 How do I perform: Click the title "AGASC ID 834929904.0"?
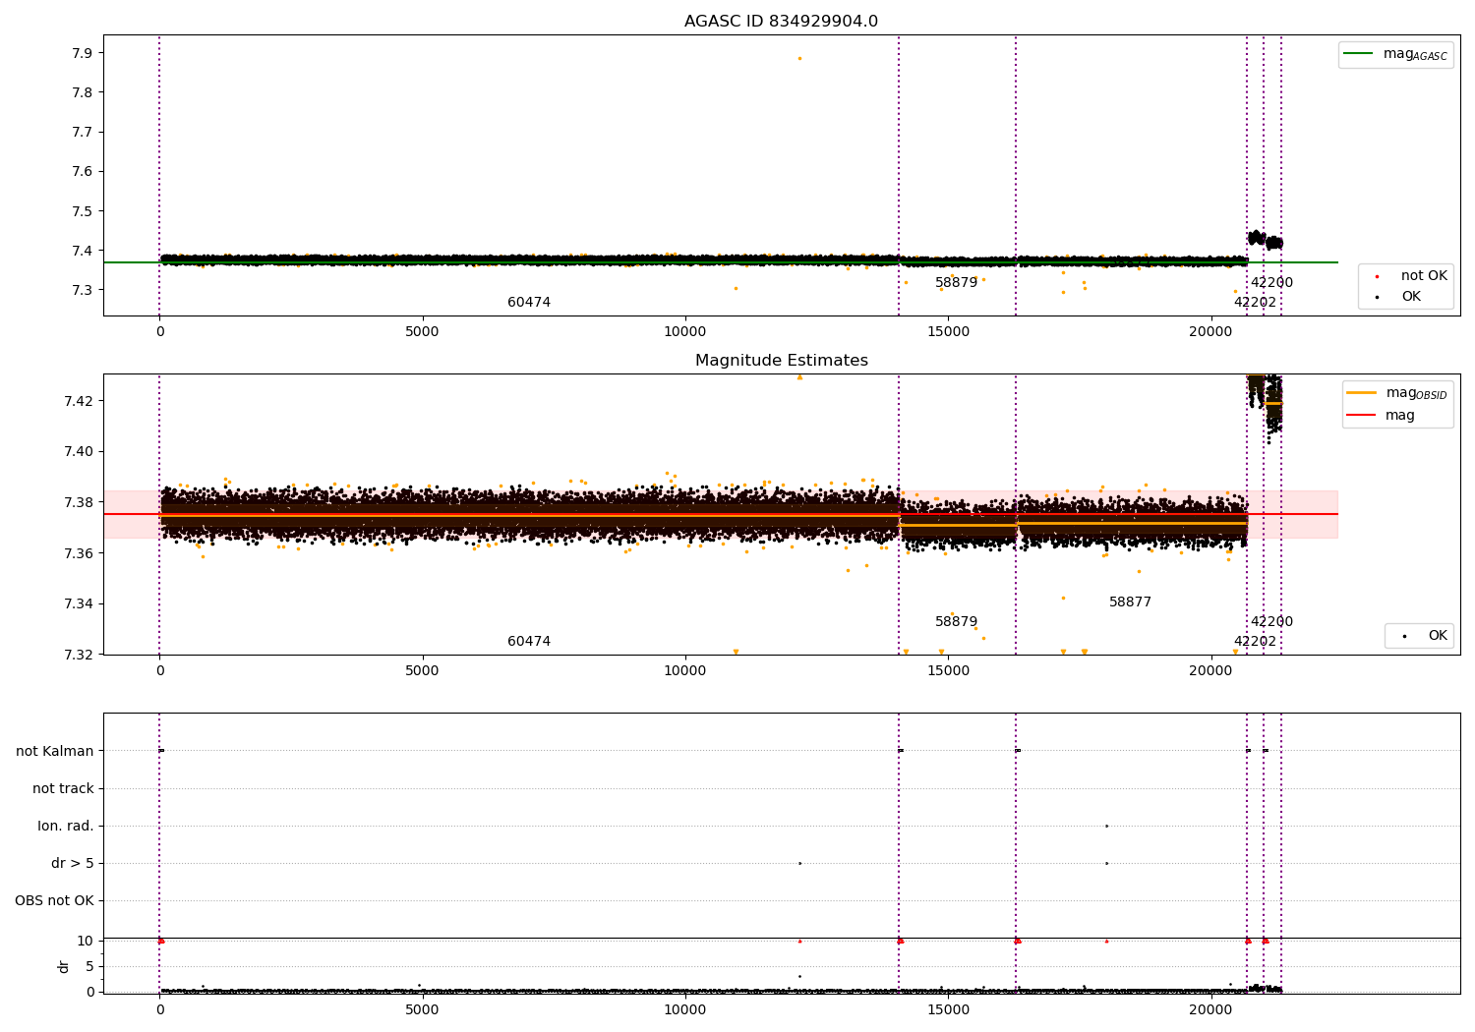(781, 22)
